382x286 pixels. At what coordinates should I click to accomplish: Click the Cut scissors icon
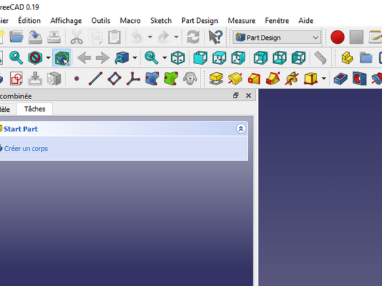click(76, 37)
